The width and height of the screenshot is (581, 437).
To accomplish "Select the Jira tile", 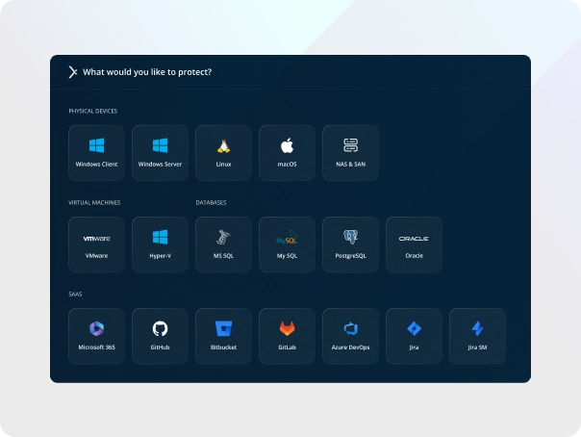I will (414, 336).
